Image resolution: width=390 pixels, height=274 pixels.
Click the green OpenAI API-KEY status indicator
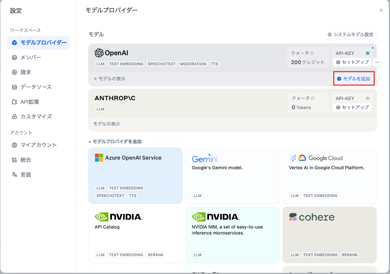[x=367, y=53]
